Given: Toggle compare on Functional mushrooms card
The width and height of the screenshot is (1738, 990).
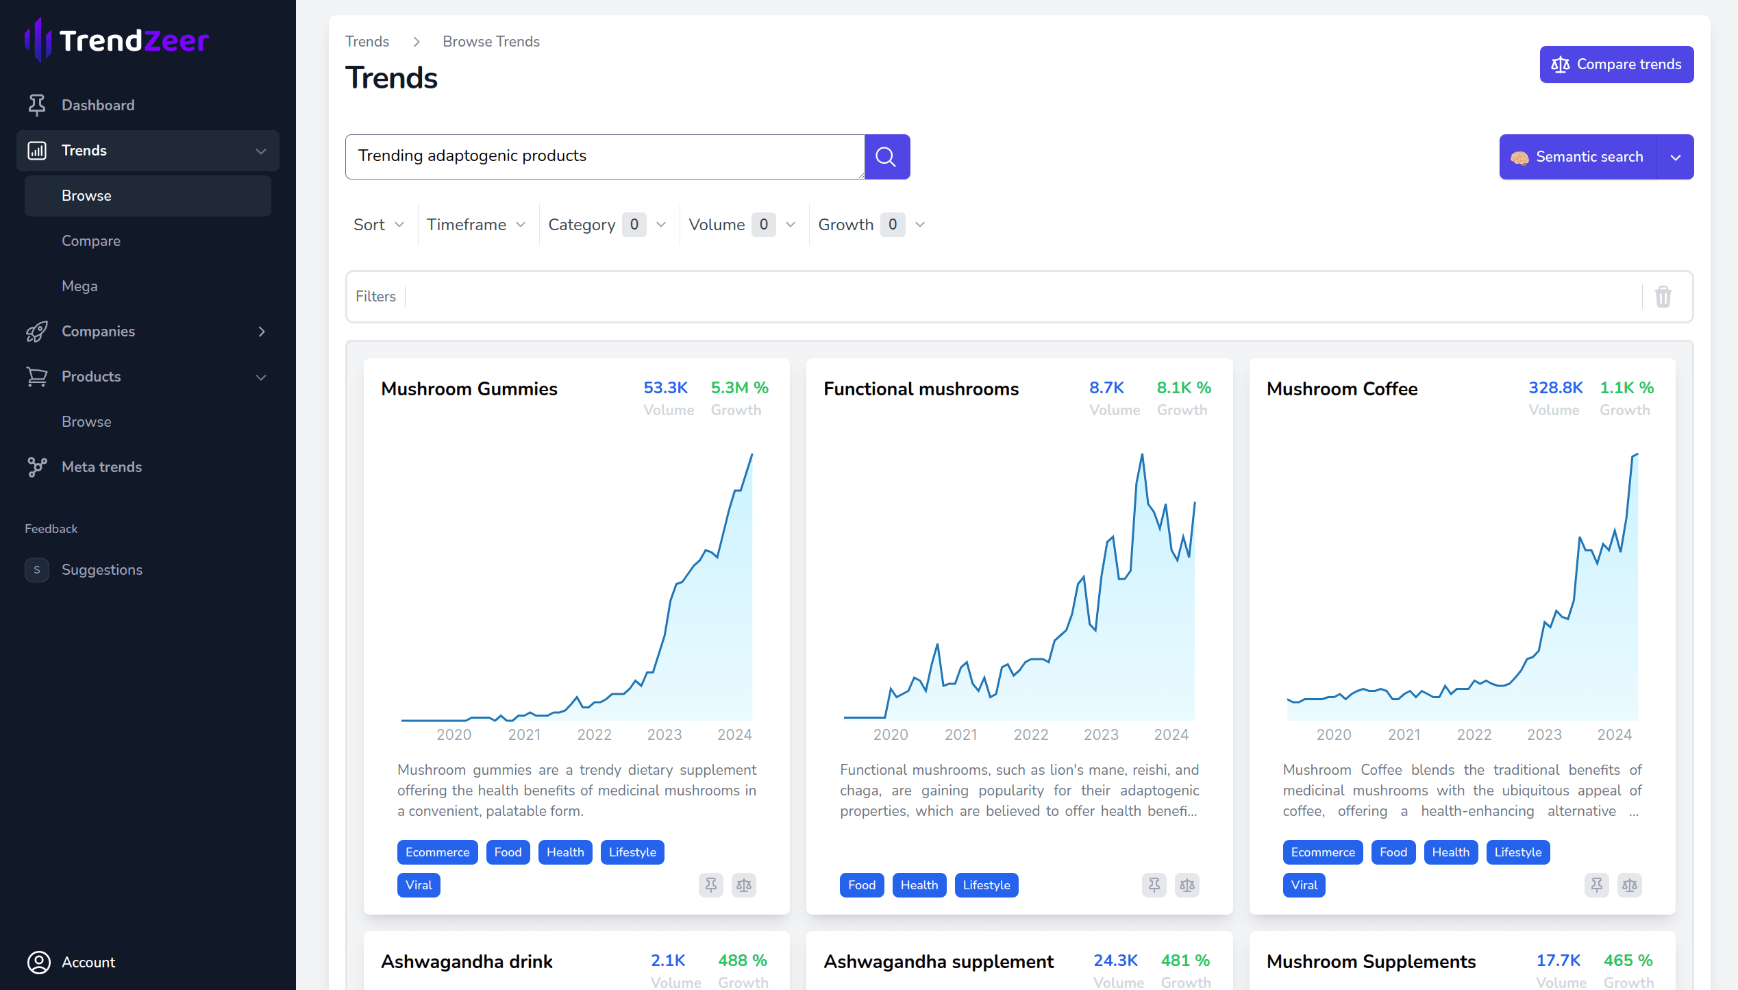Looking at the screenshot, I should point(1187,885).
